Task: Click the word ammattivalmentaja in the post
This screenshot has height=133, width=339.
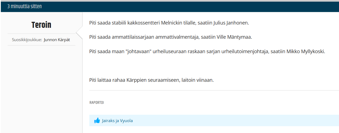Action: 176,37
